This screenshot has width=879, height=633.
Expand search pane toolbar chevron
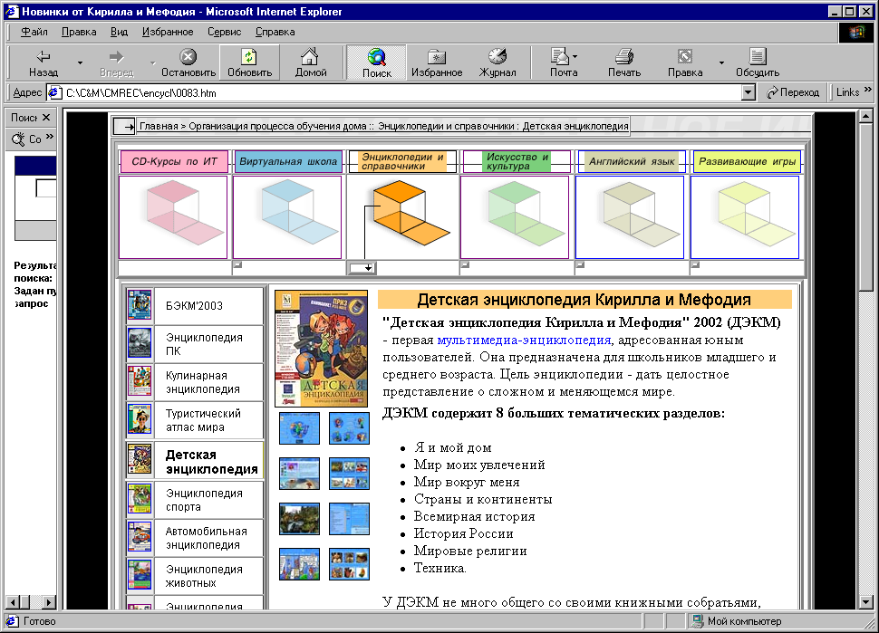49,136
